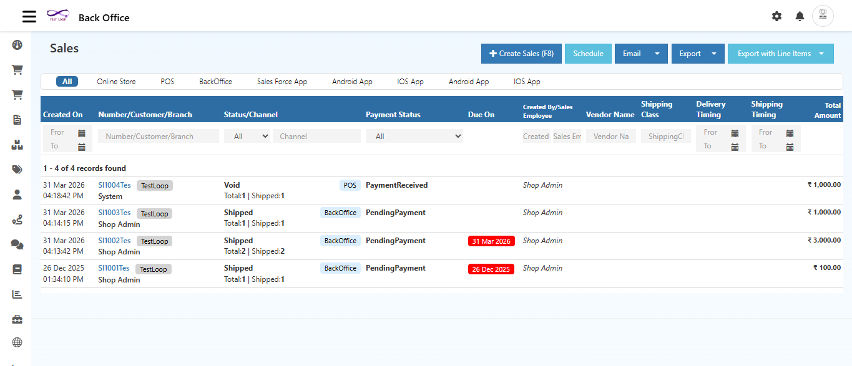Open the Status filter dropdown showing All
The height and width of the screenshot is (366, 852).
[247, 135]
